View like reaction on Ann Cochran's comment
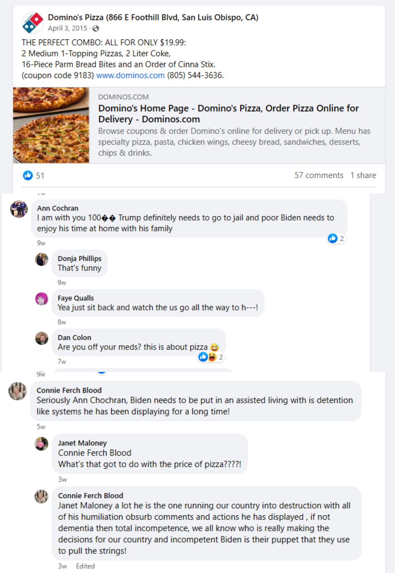This screenshot has width=395, height=573. 336,238
